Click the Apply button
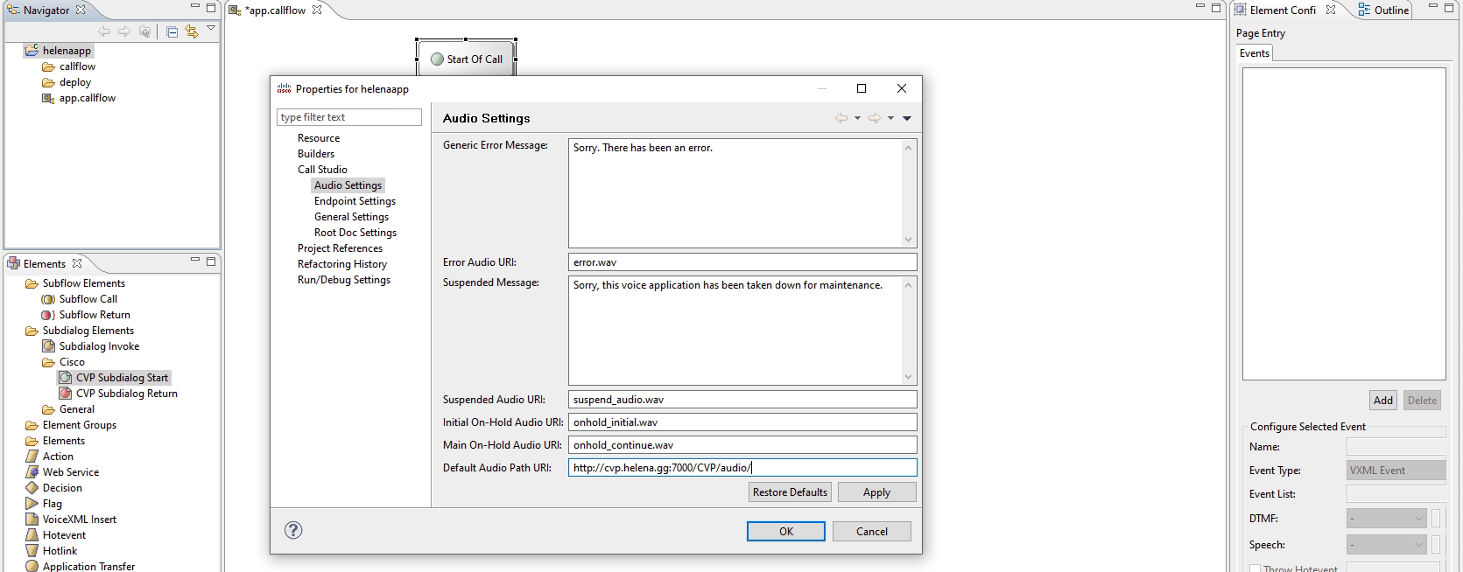This screenshot has width=1463, height=572. click(x=876, y=492)
